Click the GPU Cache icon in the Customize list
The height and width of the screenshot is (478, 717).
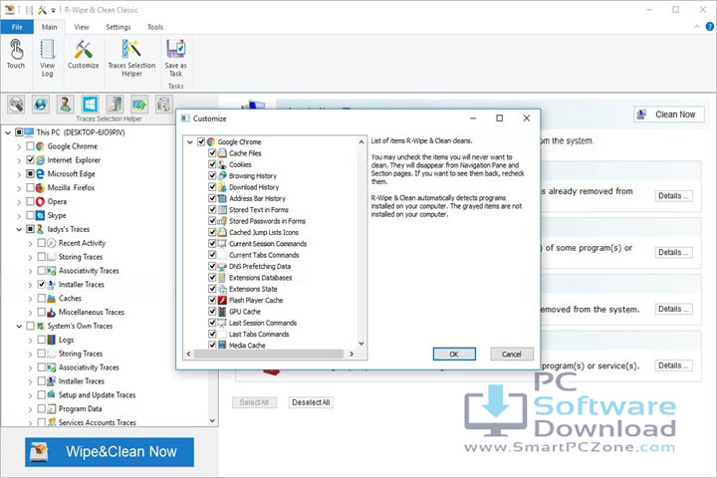click(x=222, y=312)
